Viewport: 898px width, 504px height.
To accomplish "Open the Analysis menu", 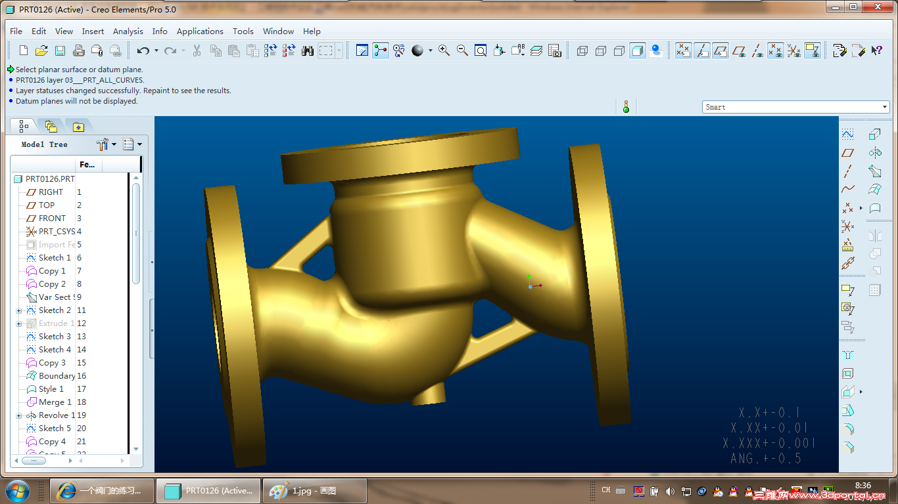I will tap(128, 31).
